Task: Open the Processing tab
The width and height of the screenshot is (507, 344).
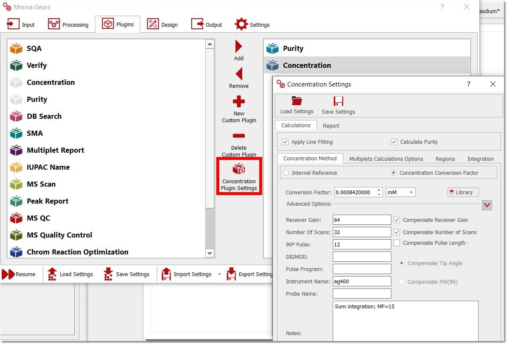Action: pyautogui.click(x=68, y=25)
